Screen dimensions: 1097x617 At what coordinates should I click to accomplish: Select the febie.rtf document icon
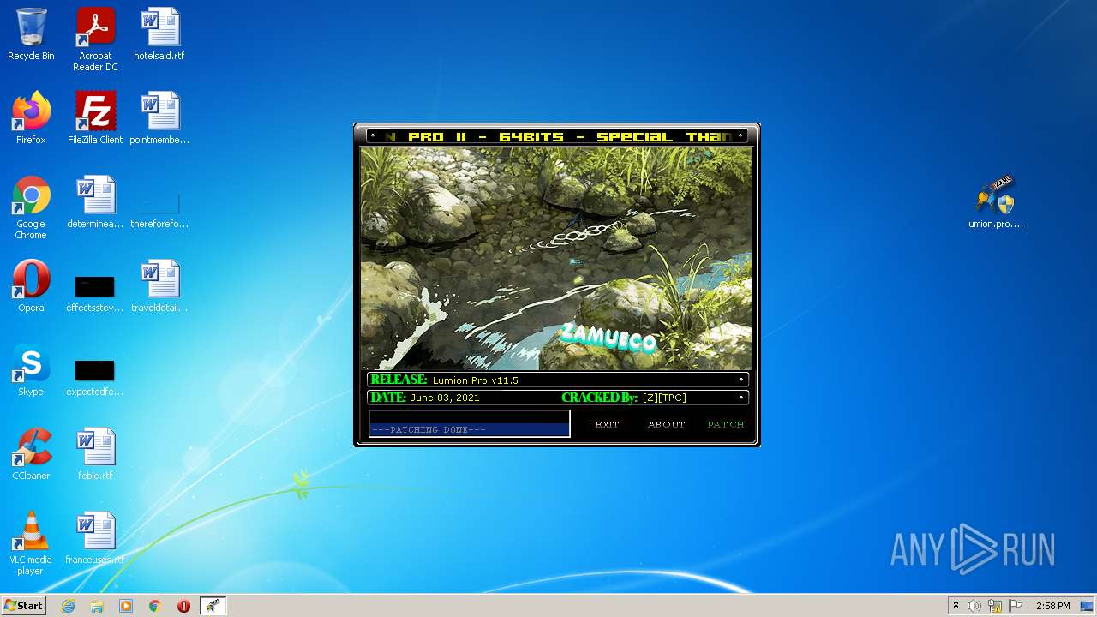(95, 454)
